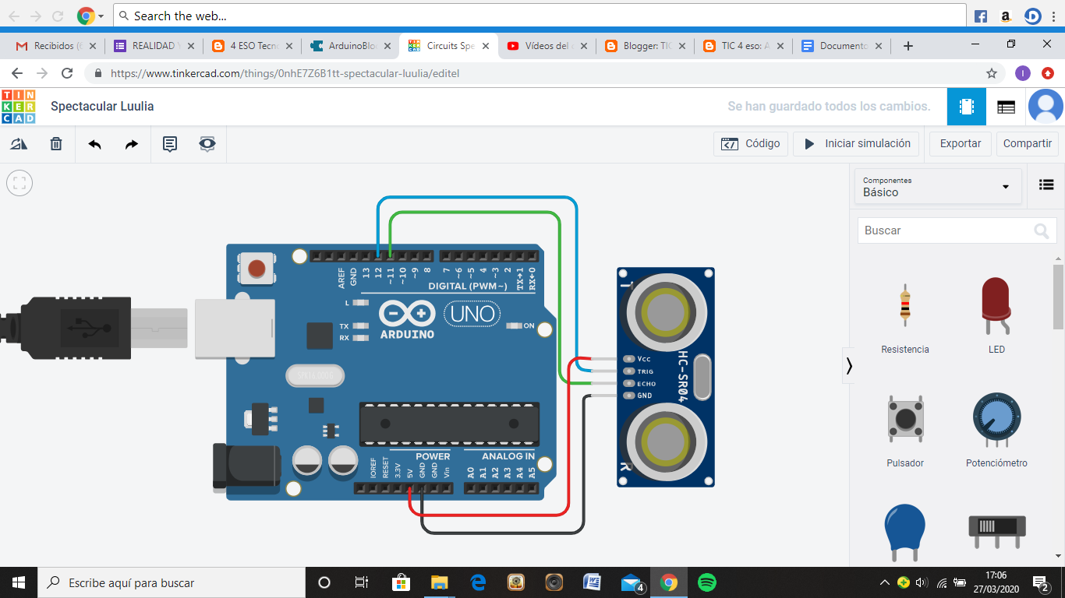The height and width of the screenshot is (598, 1065).
Task: Bookmark this page with star icon
Action: pyautogui.click(x=992, y=73)
